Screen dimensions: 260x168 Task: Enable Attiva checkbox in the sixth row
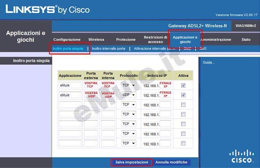[x=183, y=134]
